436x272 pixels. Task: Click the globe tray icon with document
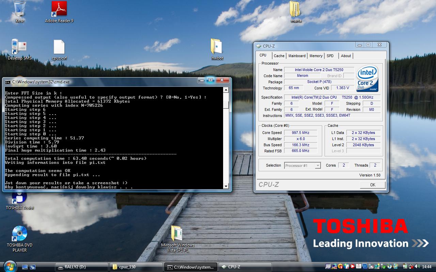(x=346, y=267)
